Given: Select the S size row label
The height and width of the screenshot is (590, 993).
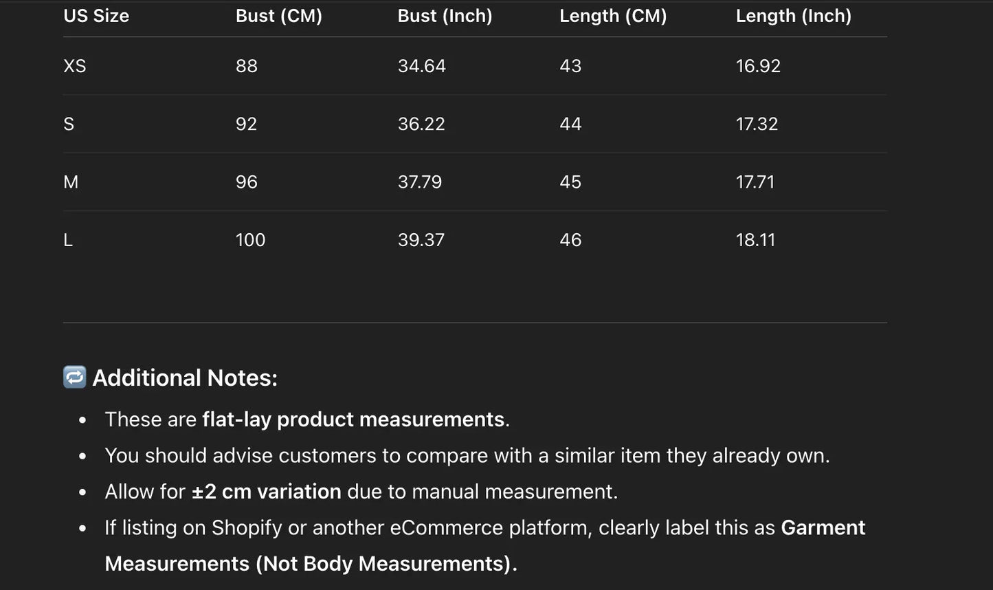Looking at the screenshot, I should (69, 124).
